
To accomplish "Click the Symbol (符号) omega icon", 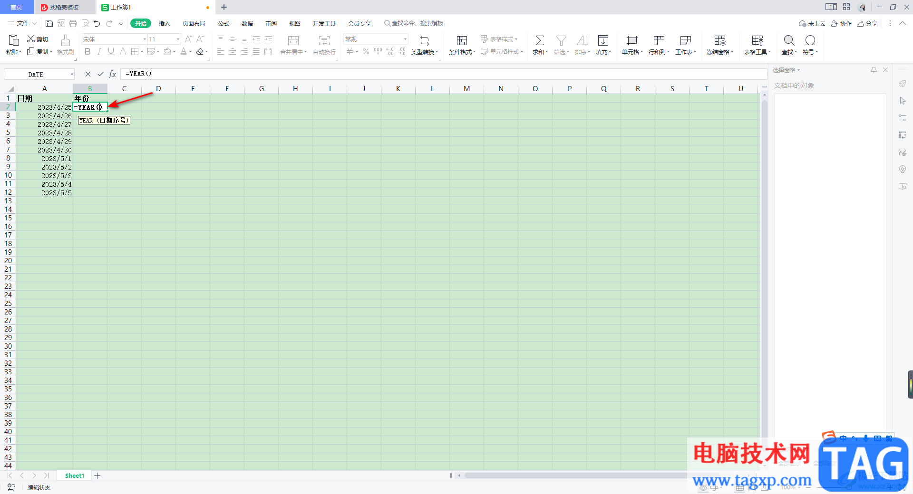I will (x=810, y=40).
